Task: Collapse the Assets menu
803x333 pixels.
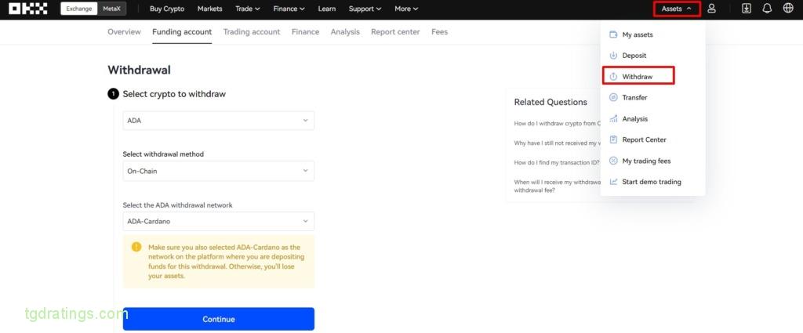Action: [x=677, y=9]
